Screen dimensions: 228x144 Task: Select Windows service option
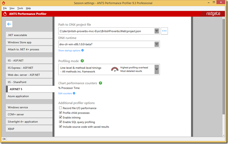point(29,107)
